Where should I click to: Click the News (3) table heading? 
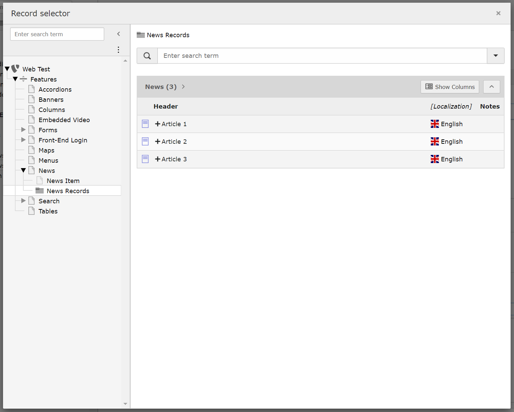click(x=161, y=87)
